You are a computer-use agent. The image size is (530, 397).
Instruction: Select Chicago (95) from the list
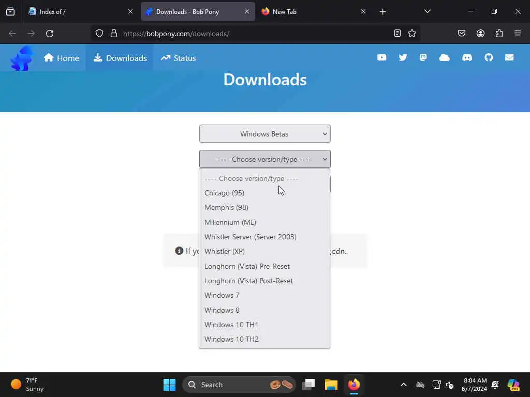click(x=264, y=193)
